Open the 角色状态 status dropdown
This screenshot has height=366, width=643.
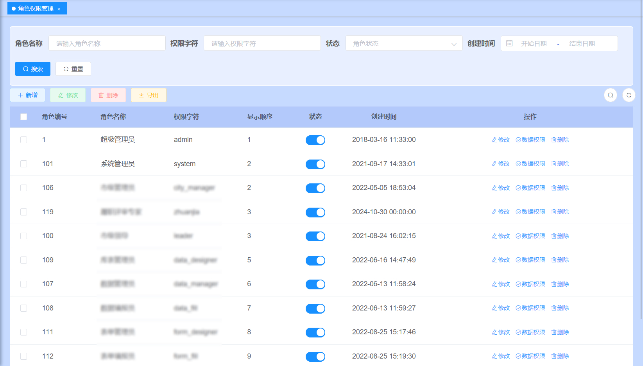pos(404,43)
